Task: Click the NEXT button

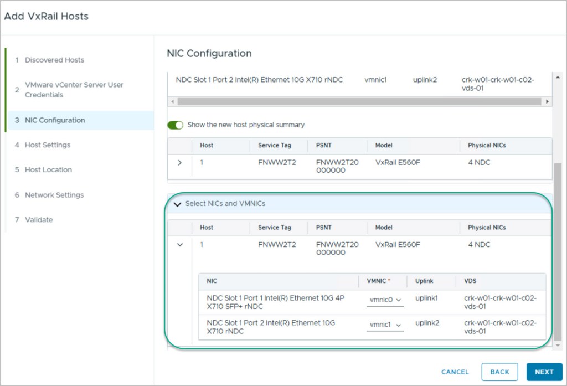Action: click(x=544, y=372)
